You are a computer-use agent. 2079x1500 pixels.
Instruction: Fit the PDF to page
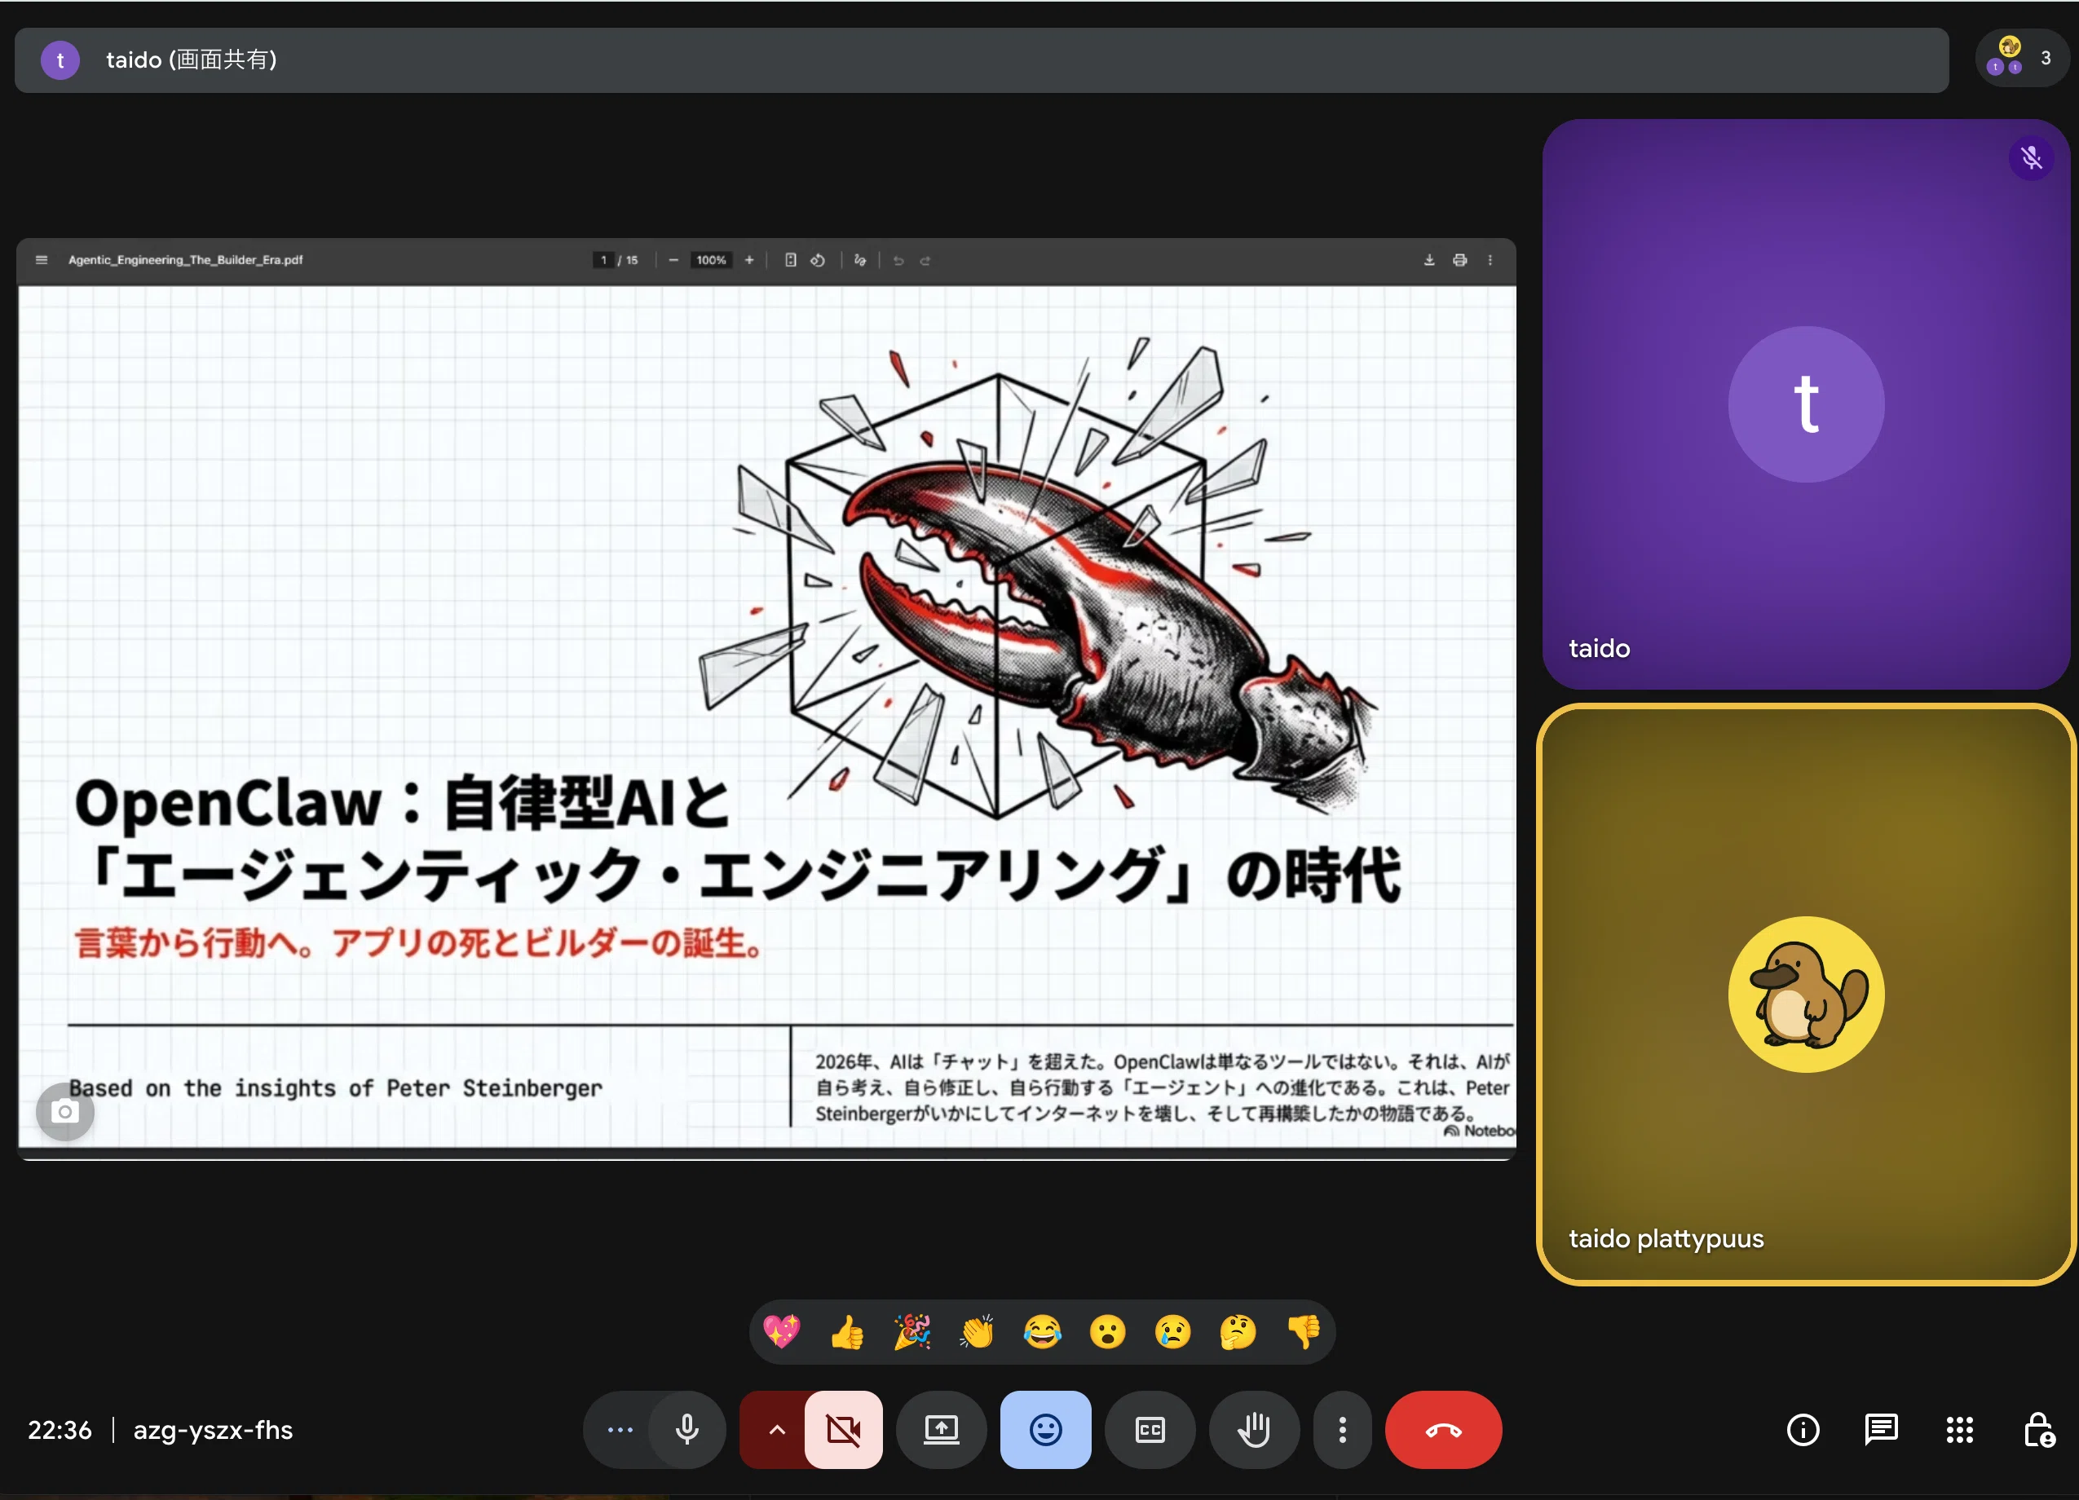coord(790,260)
